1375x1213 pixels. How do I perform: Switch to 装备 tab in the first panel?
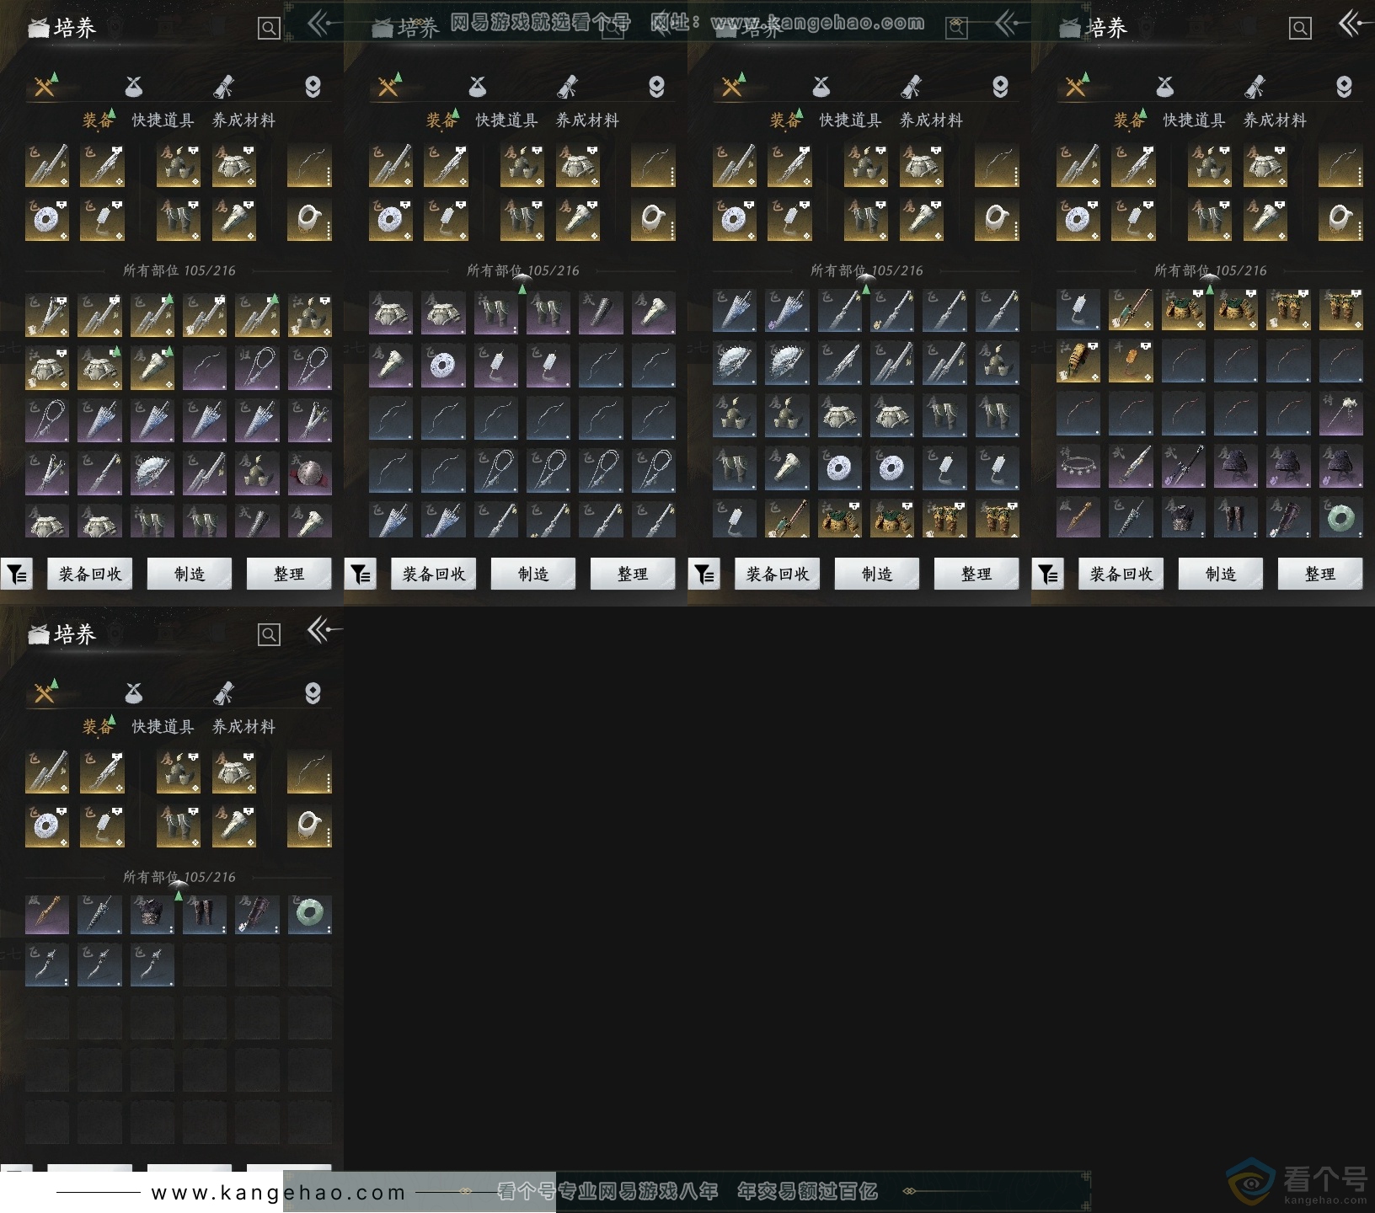[x=98, y=120]
